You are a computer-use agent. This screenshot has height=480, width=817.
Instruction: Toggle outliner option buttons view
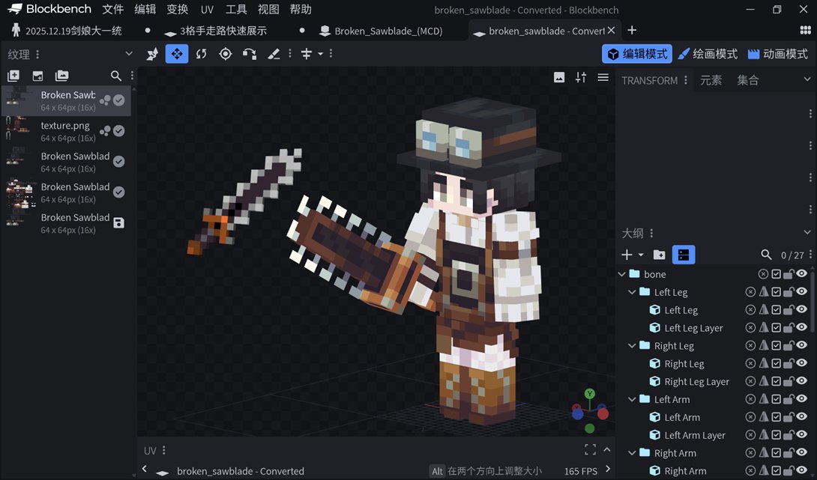coord(684,255)
